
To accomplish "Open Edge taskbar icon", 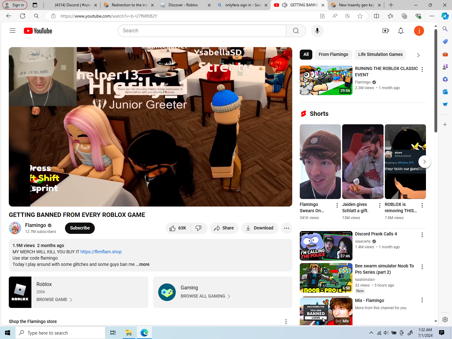I will (x=144, y=333).
